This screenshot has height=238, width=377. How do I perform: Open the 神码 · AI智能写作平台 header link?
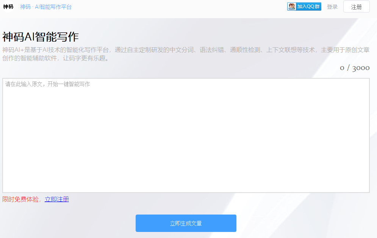point(46,7)
